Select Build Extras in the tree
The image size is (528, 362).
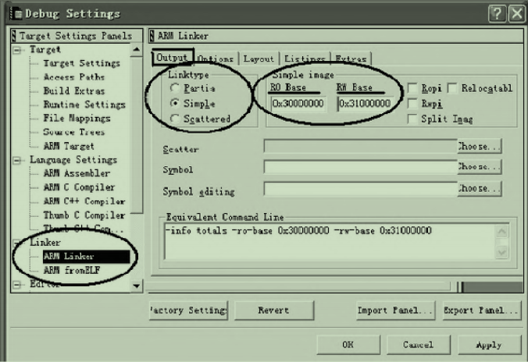click(74, 90)
